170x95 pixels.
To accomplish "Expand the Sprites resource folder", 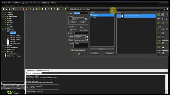I will click(3, 12).
